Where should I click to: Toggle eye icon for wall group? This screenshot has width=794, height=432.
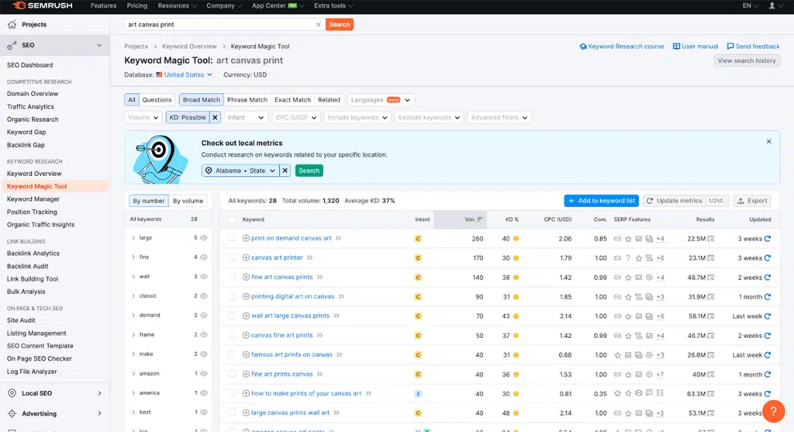(204, 277)
